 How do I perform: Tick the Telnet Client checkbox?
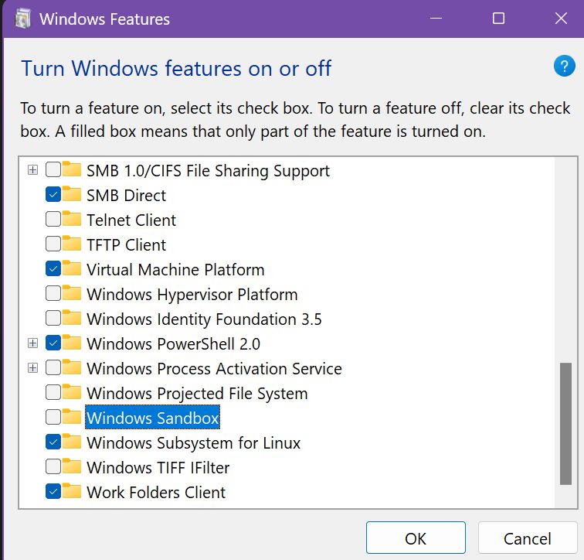coord(53,219)
